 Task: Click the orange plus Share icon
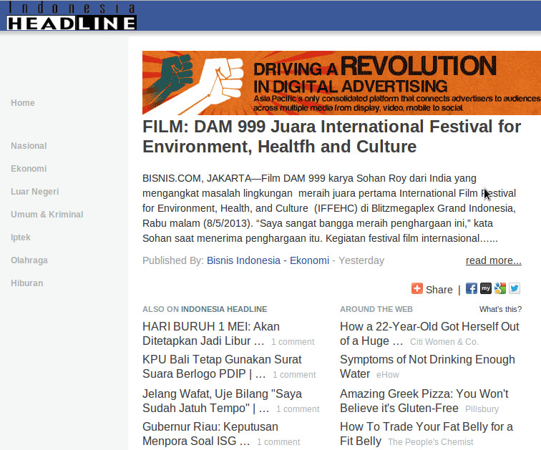tap(417, 289)
